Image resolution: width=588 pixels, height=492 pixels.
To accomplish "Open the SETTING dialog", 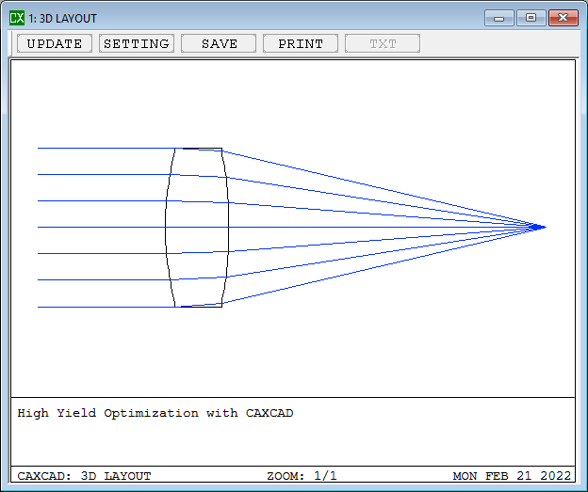I will click(x=137, y=43).
